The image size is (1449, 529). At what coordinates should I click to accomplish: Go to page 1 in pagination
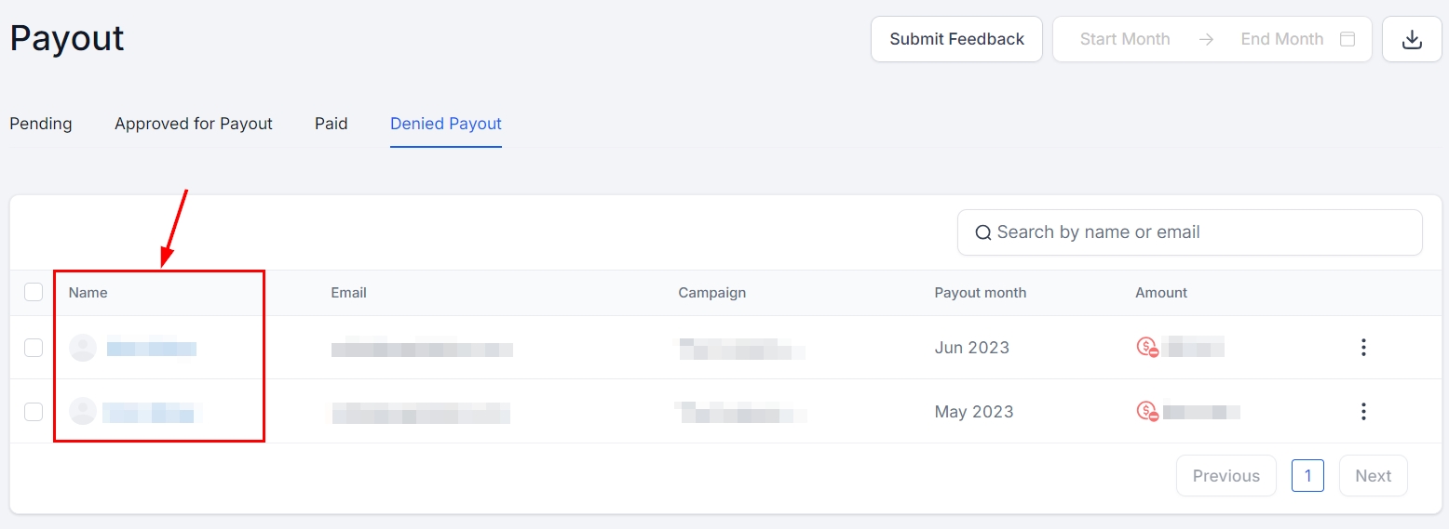point(1307,475)
